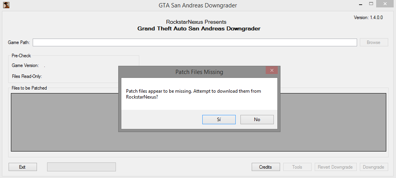Click the Game Path text field

point(195,42)
